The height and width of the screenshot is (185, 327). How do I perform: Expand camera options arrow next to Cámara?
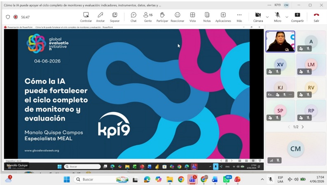coord(267,17)
